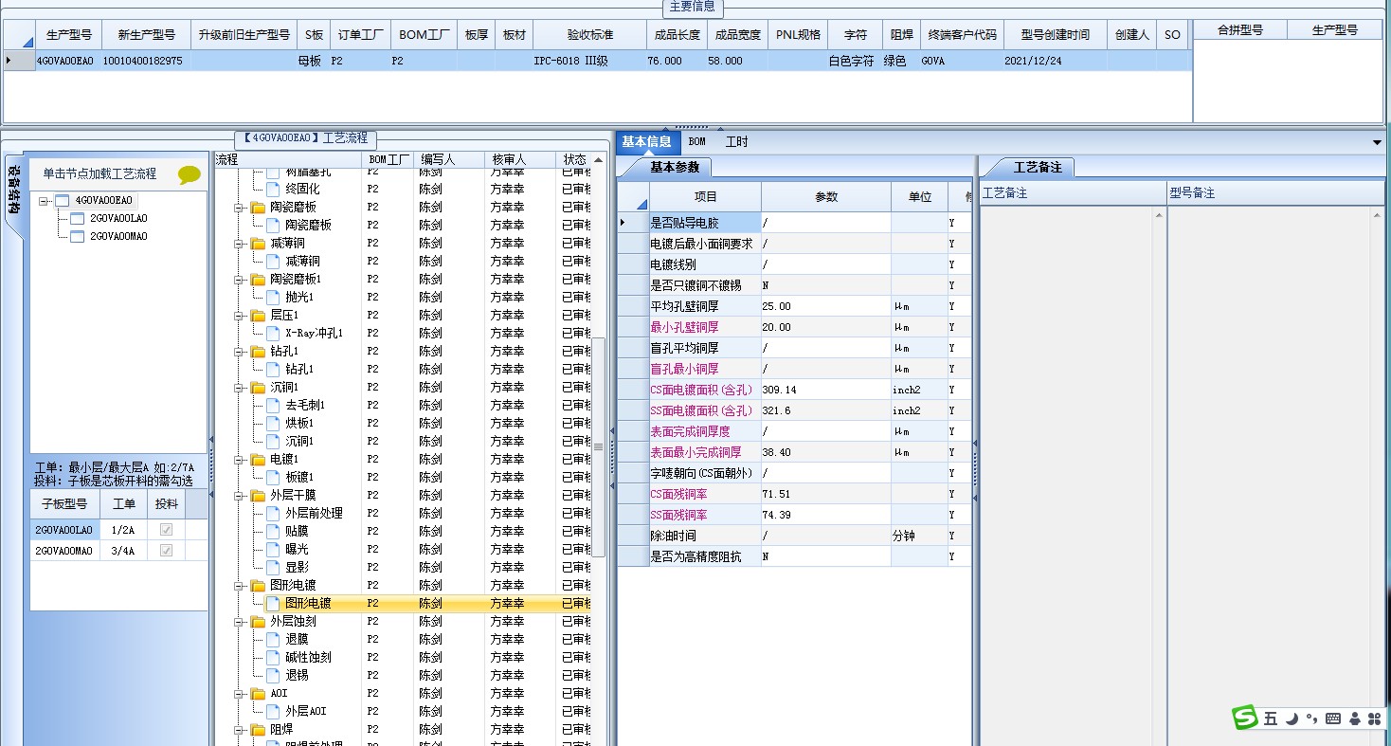This screenshot has height=746, width=1391.
Task: Collapse the 阻焊 folder node
Action: [240, 730]
